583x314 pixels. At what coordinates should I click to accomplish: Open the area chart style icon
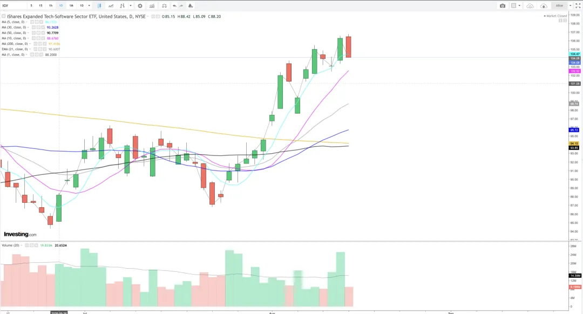click(x=111, y=5)
